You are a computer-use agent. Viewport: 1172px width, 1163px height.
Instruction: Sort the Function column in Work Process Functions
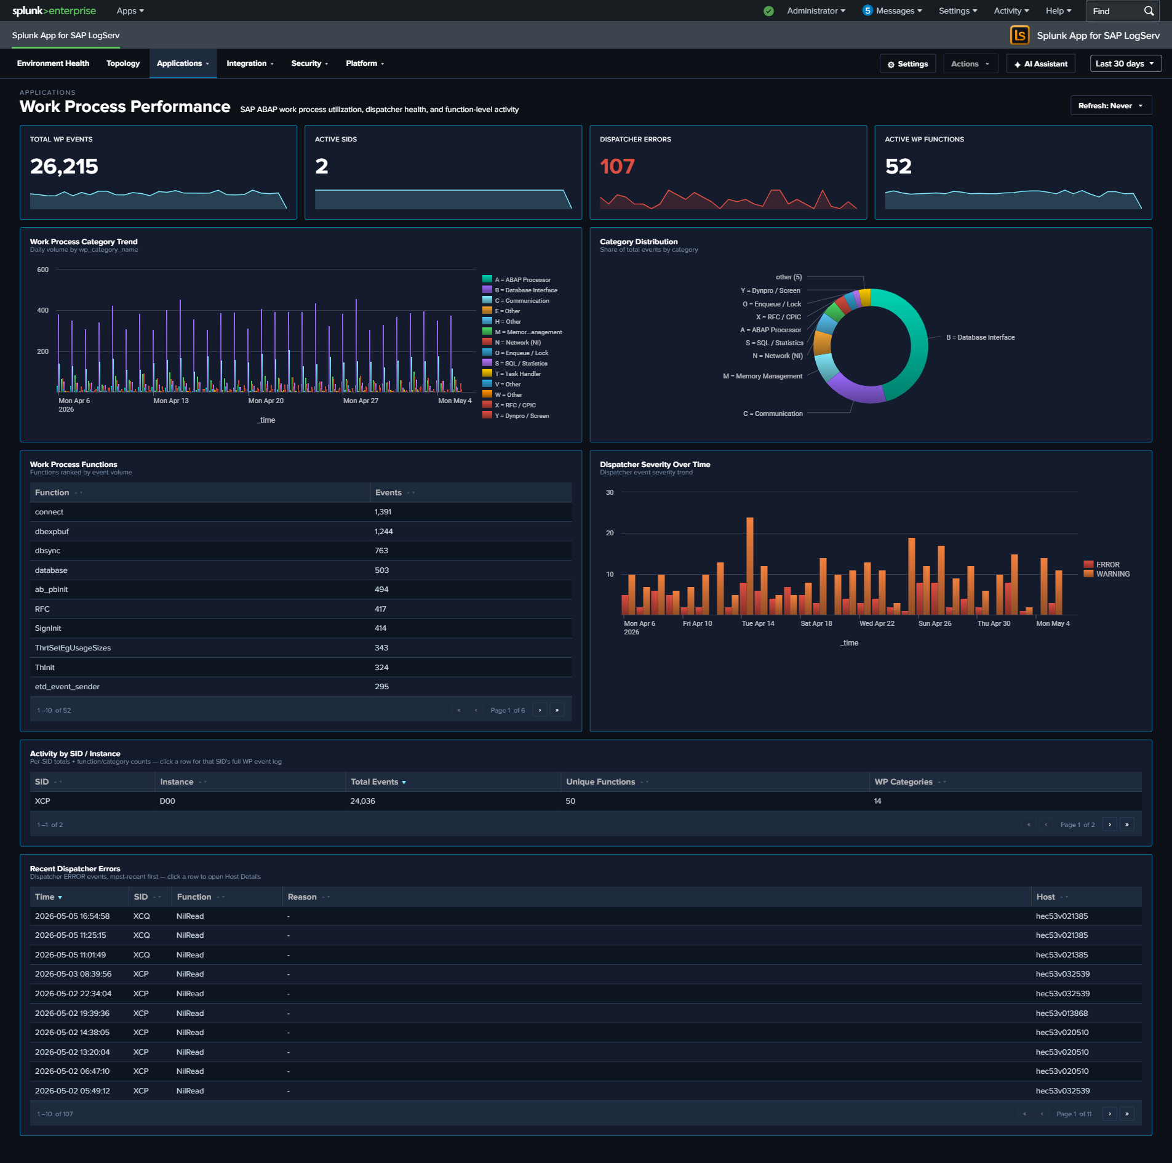tap(59, 492)
